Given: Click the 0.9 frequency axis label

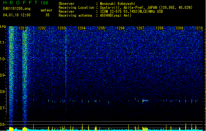Looking at the screenshot, I should point(3,75).
